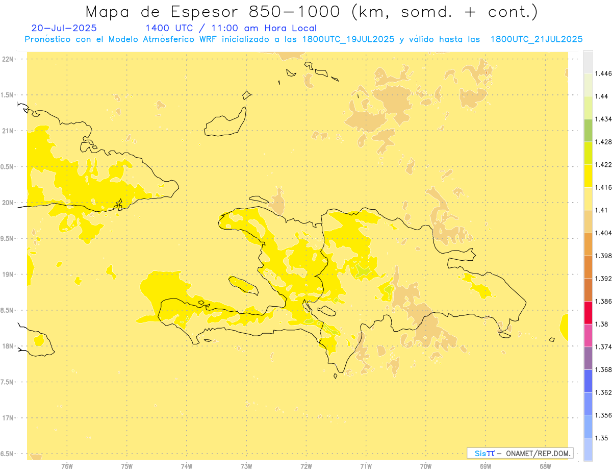Viewport: 612px width, 473px height.
Task: Pick the palest blue swatch below 1.35
Action: click(x=588, y=450)
